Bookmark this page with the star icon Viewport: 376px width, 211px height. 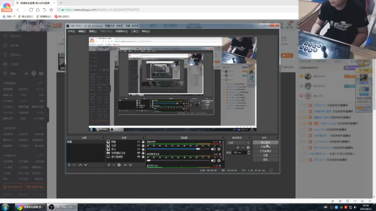tap(51, 10)
